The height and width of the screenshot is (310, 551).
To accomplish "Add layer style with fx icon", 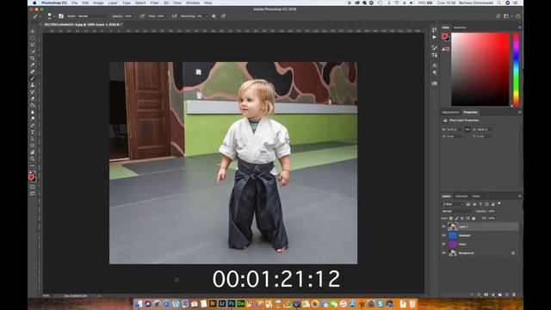I will coord(479,294).
